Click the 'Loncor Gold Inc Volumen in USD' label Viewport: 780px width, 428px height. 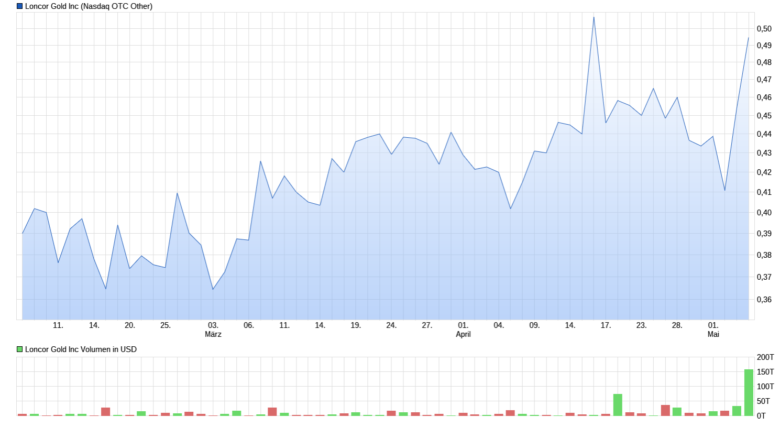pyautogui.click(x=81, y=349)
